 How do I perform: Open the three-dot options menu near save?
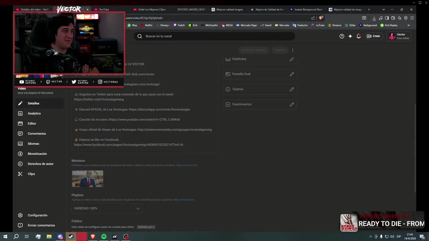(x=293, y=50)
